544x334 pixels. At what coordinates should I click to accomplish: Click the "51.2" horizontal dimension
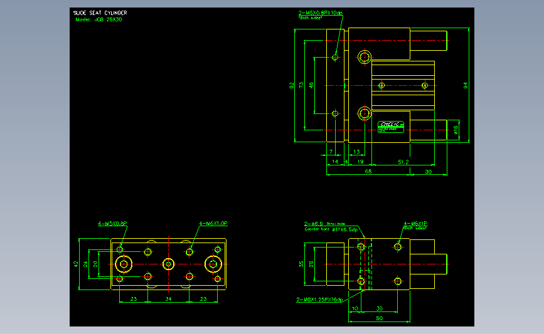(x=403, y=162)
